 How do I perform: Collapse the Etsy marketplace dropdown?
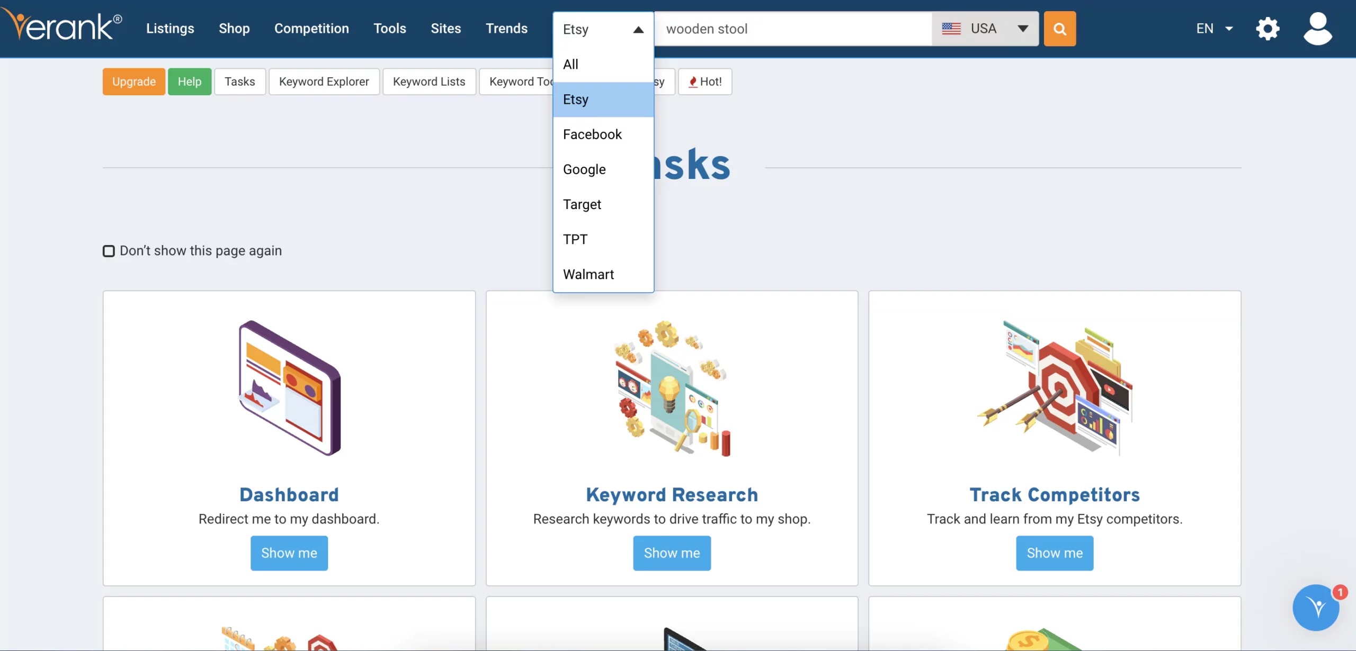(603, 29)
